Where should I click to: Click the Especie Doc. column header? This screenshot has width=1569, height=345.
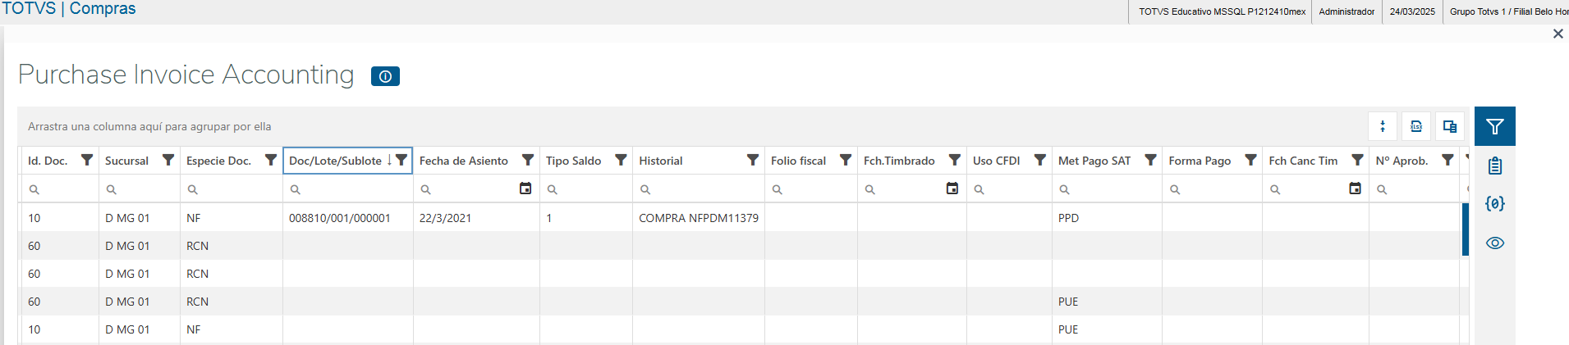218,161
